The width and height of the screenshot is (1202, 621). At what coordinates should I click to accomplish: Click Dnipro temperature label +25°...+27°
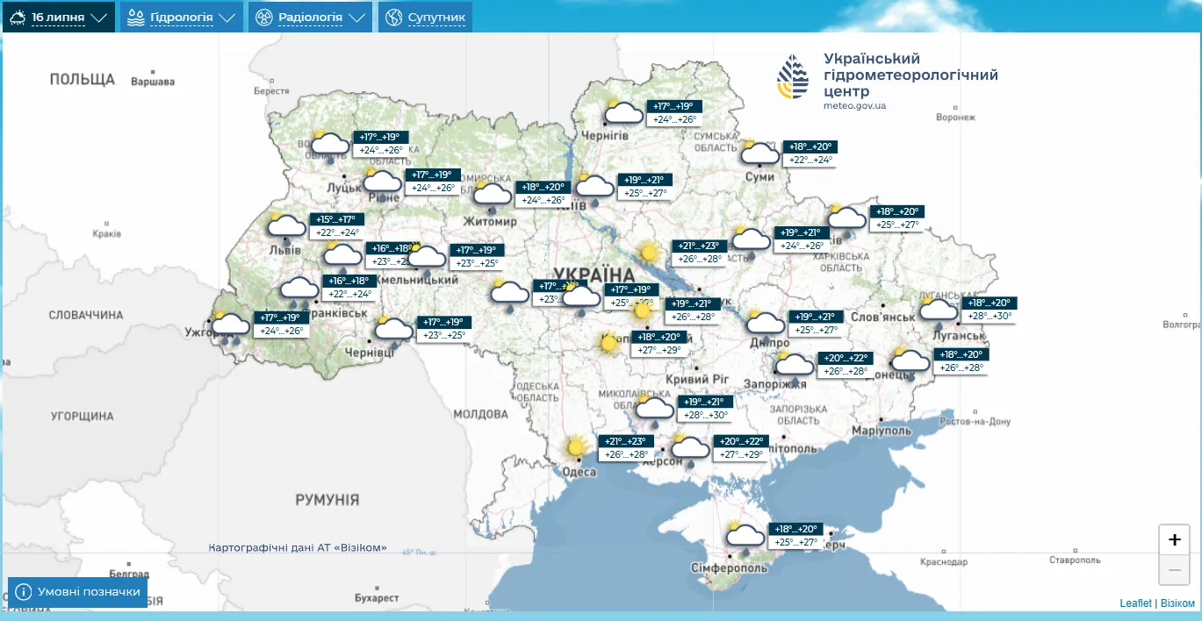[x=816, y=330]
